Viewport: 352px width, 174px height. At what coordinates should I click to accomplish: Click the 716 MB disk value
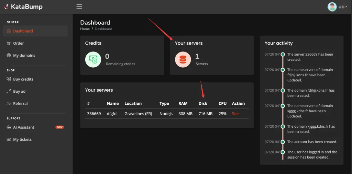206,114
